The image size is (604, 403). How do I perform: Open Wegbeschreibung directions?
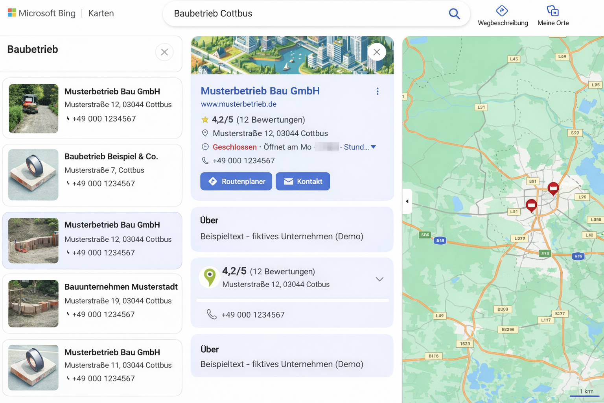click(503, 16)
